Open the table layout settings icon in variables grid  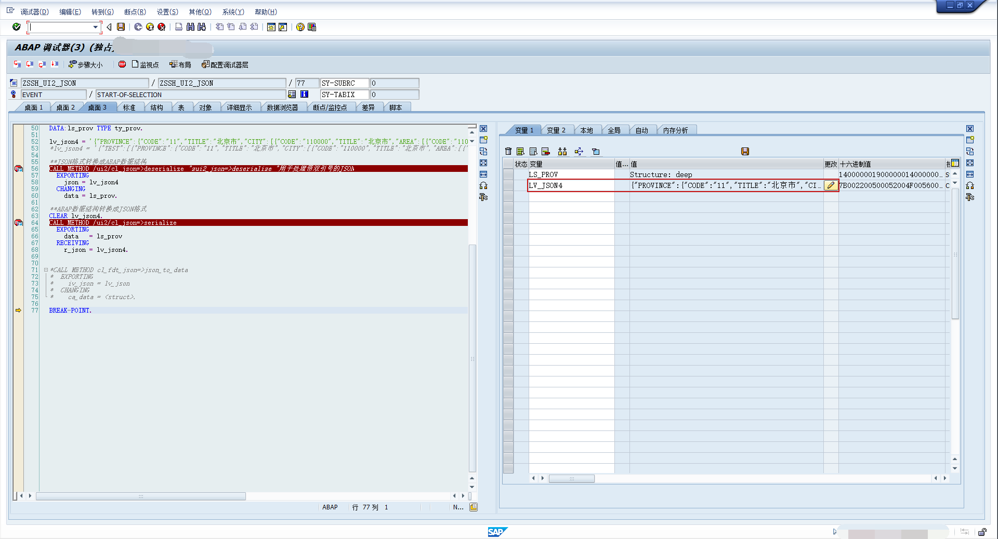point(955,163)
